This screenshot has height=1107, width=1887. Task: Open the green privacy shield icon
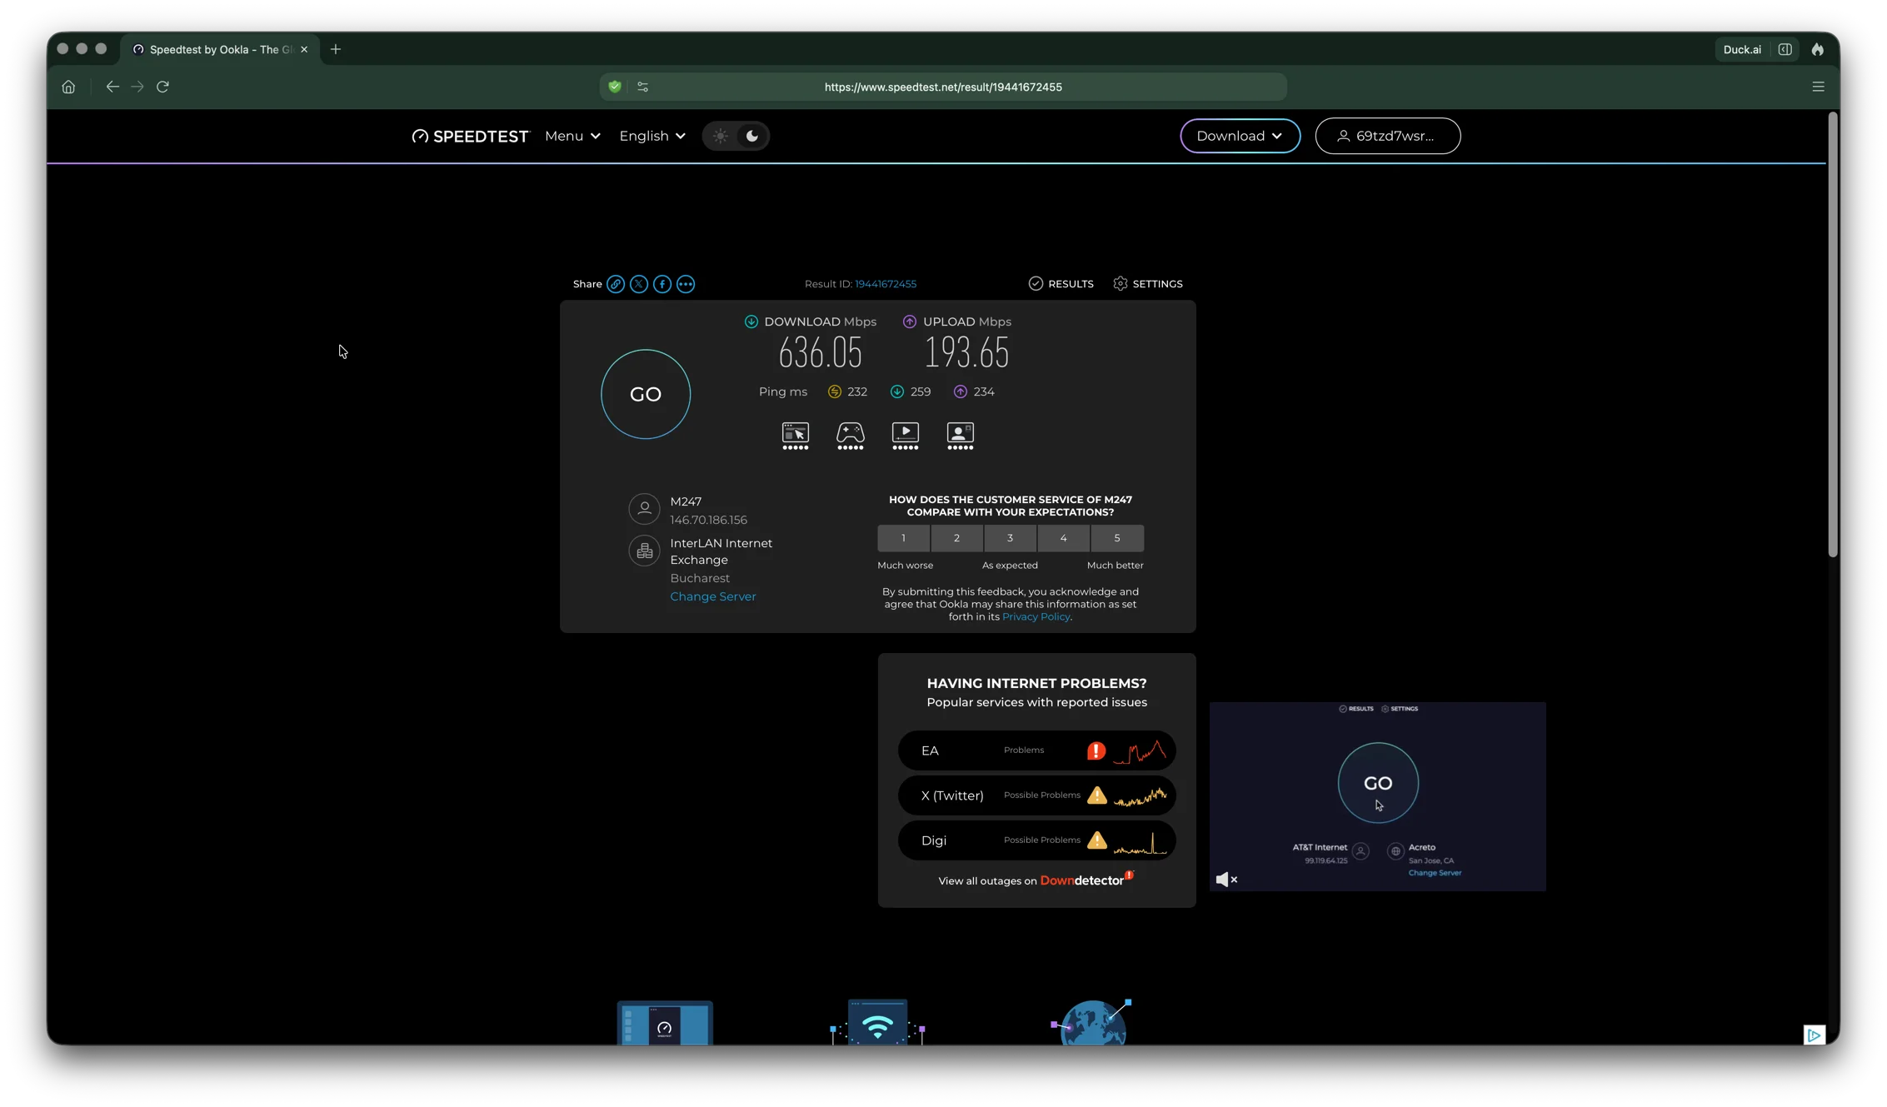pyautogui.click(x=615, y=87)
